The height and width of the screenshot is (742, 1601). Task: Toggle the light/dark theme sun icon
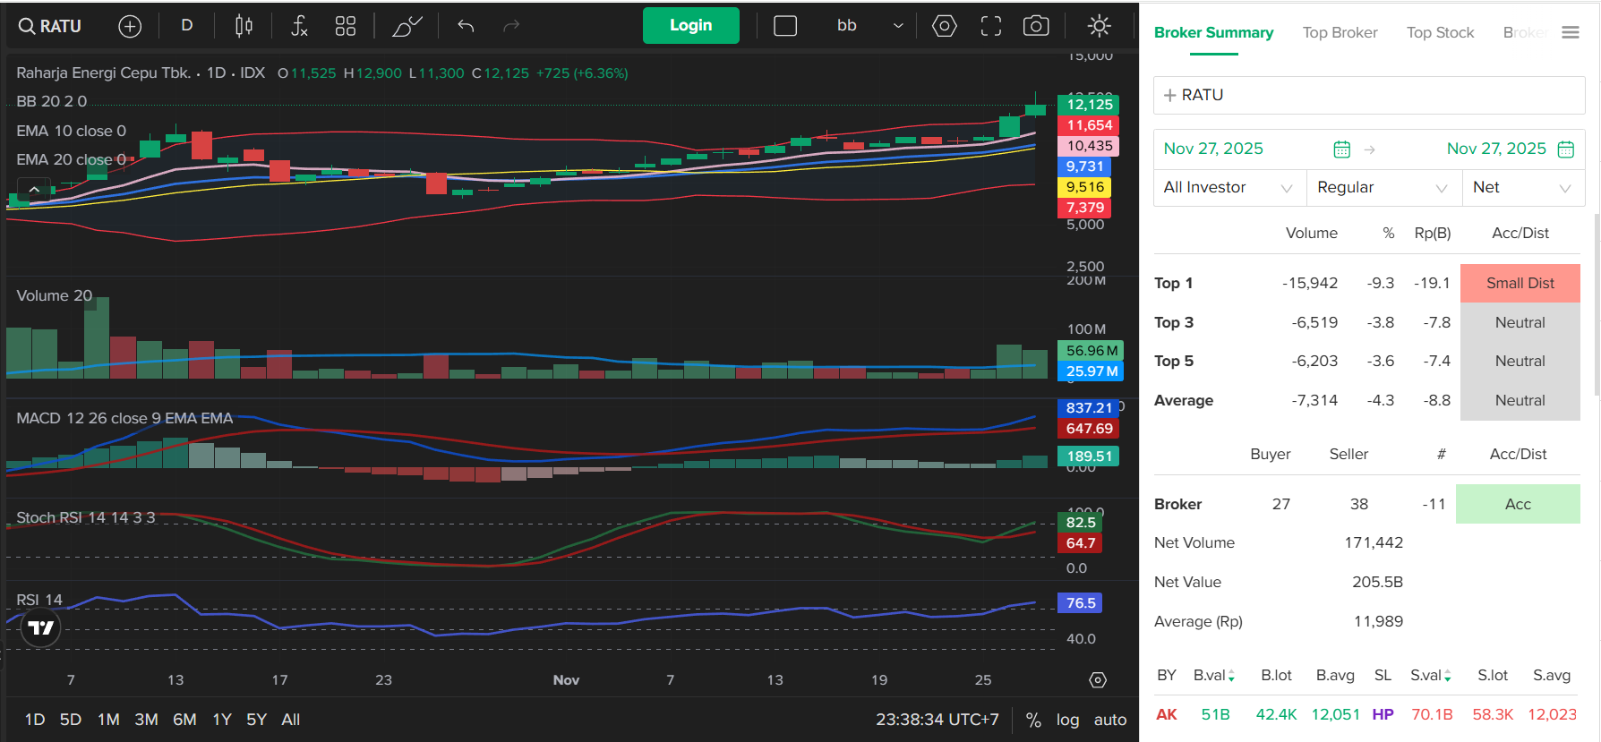(1100, 26)
